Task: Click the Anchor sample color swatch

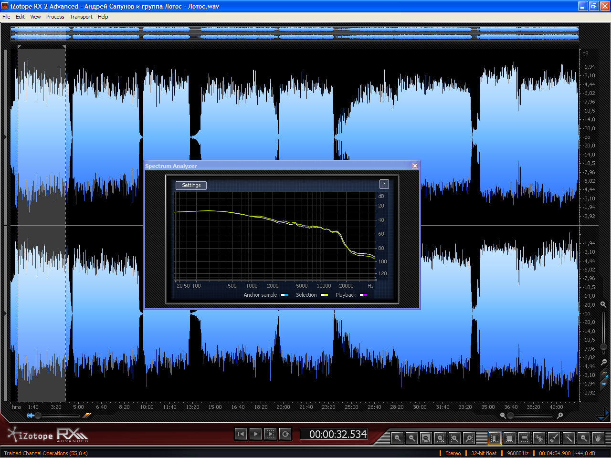Action: 284,295
